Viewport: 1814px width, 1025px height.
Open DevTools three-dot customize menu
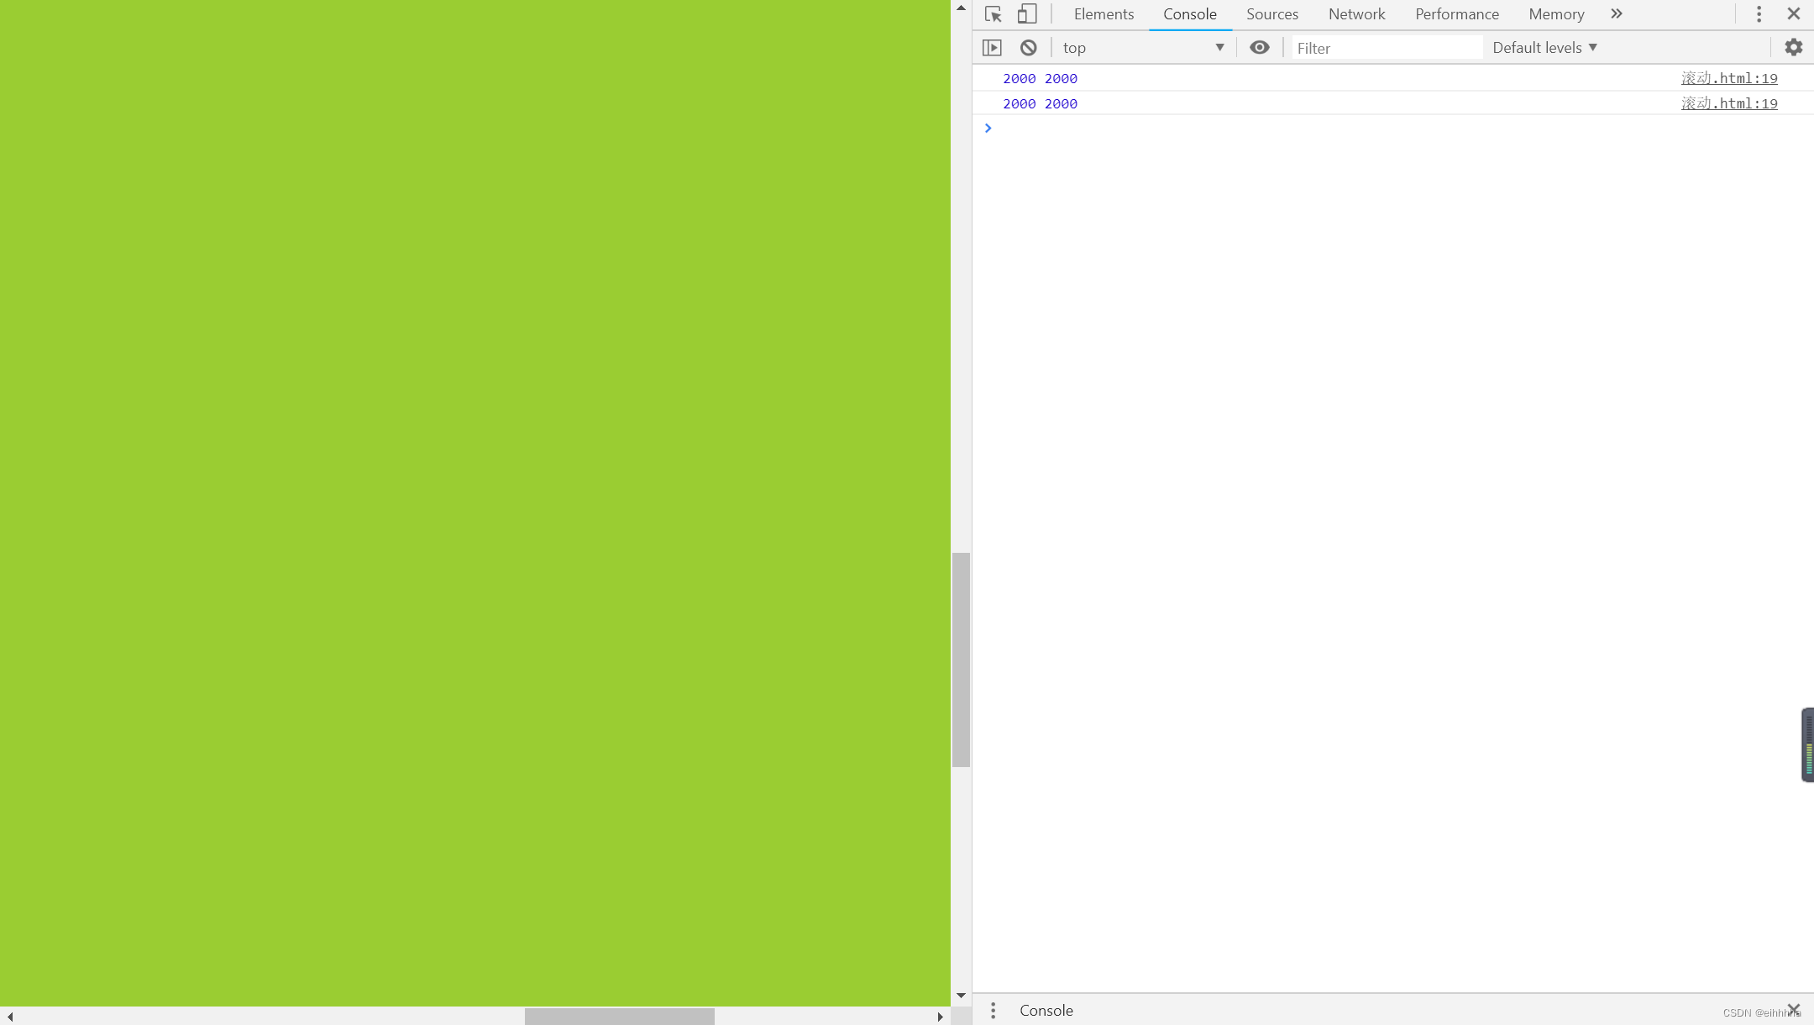1759,14
